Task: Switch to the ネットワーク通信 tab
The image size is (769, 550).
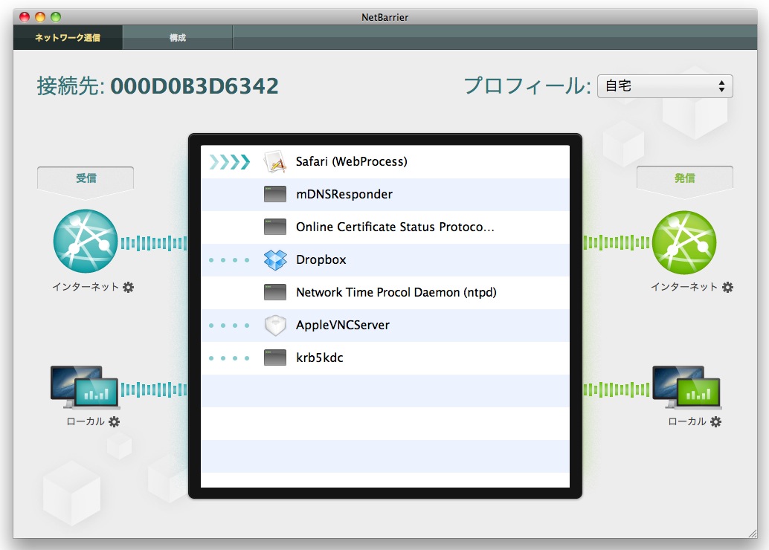Action: click(x=68, y=38)
